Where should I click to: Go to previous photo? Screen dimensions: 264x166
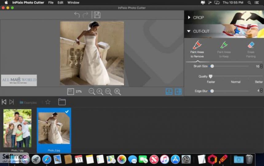tap(4, 102)
